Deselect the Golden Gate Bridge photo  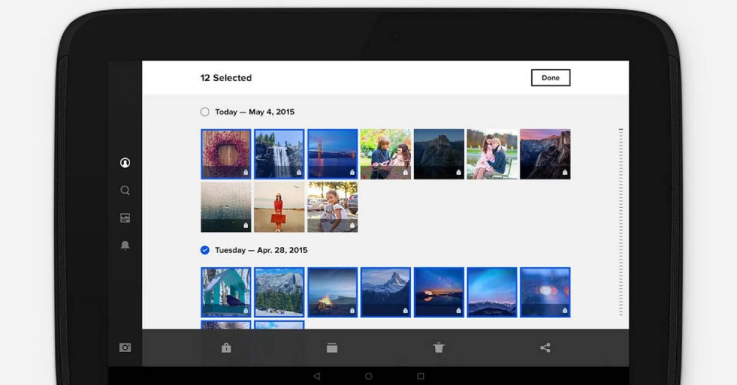pyautogui.click(x=332, y=154)
